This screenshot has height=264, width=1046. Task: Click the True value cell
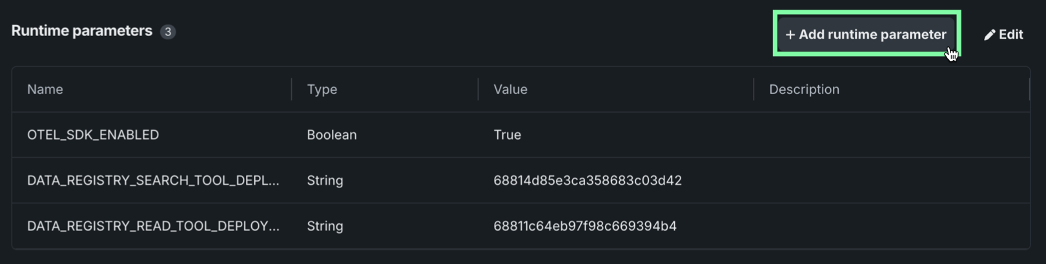(x=508, y=135)
